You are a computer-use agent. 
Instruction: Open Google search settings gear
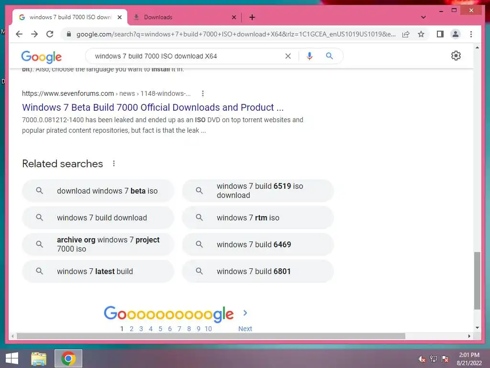(x=456, y=56)
